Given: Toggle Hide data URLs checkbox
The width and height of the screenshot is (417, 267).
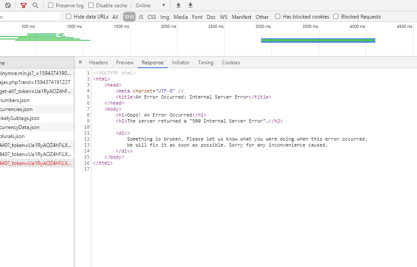Looking at the screenshot, I should pos(69,17).
